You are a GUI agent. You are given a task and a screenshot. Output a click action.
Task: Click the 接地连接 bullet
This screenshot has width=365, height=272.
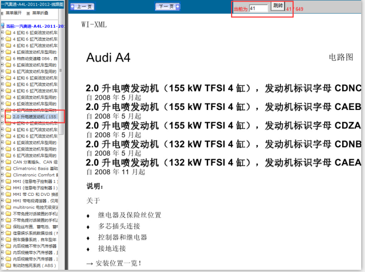coord(112,249)
